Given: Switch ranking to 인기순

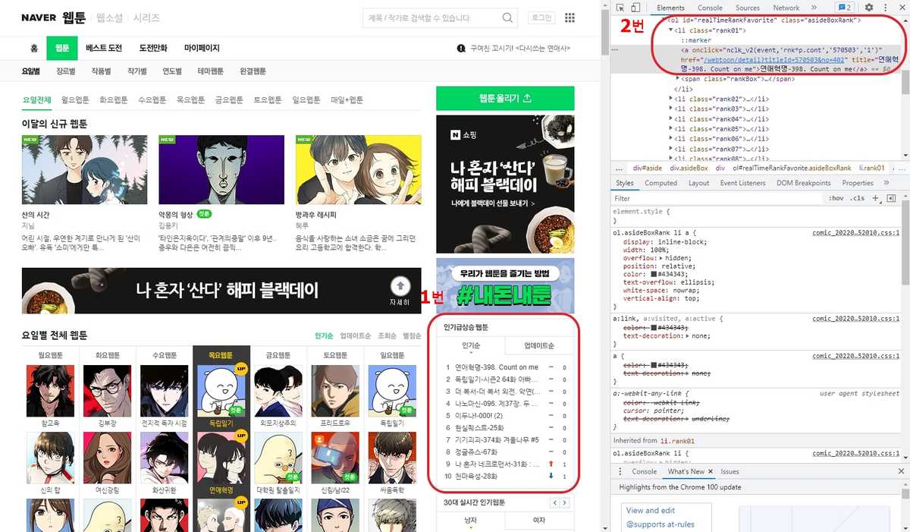Looking at the screenshot, I should pos(471,346).
